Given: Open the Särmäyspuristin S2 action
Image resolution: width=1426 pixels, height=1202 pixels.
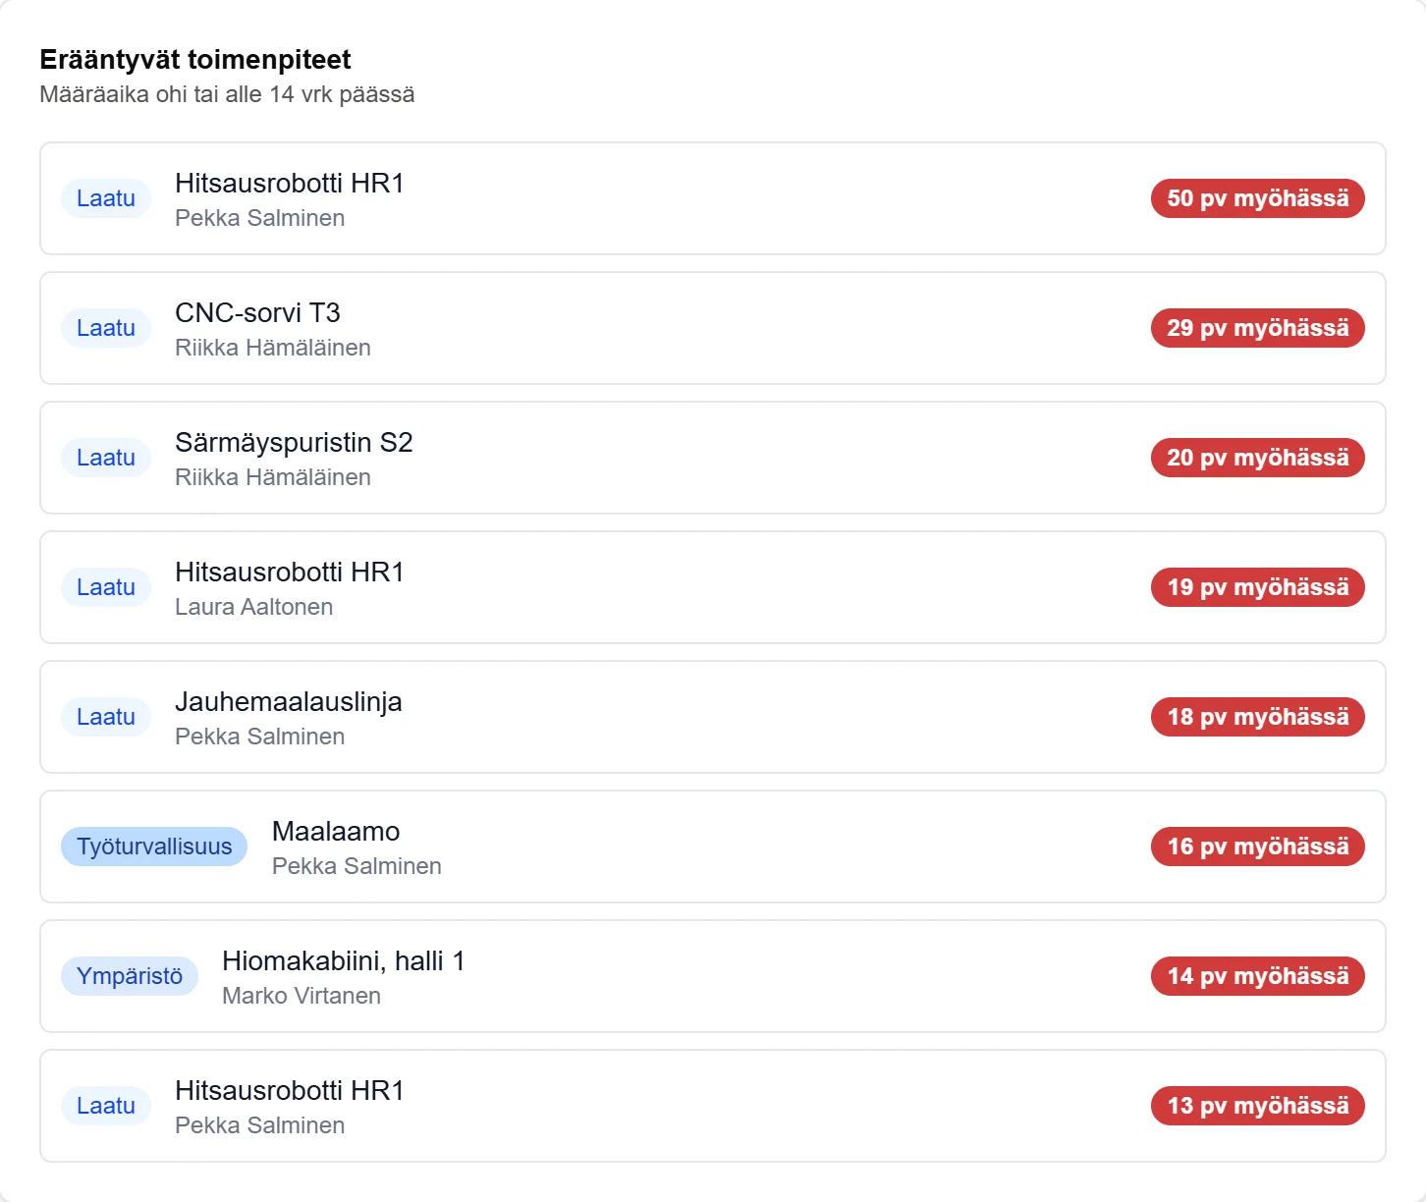Looking at the screenshot, I should (712, 458).
